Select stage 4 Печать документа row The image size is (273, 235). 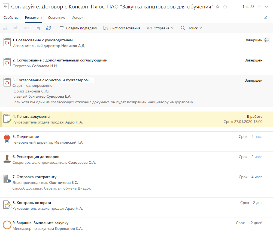136,119
